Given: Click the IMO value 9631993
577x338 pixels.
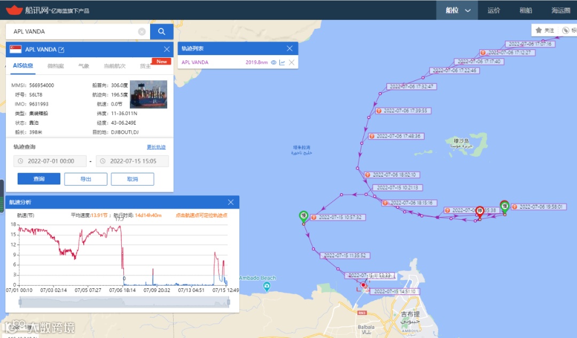Looking at the screenshot, I should click(38, 104).
